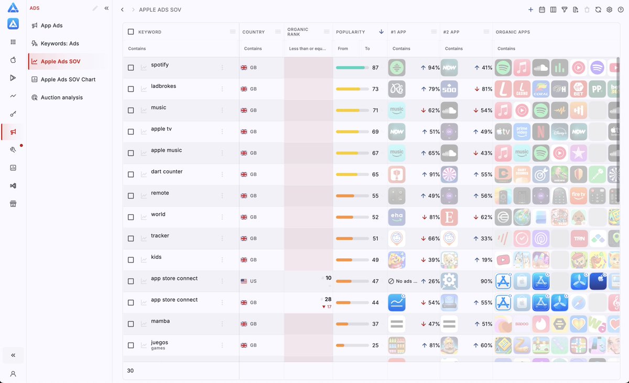Open Auction analysis in the side menu
The image size is (629, 383).
point(69,97)
